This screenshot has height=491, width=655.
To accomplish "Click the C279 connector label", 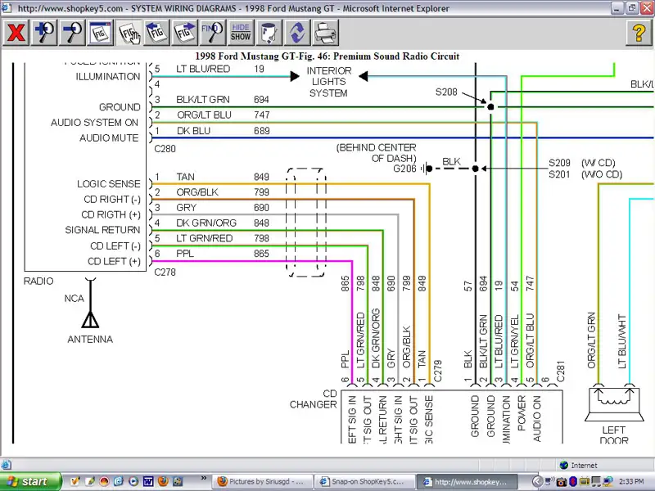I will click(x=437, y=372).
